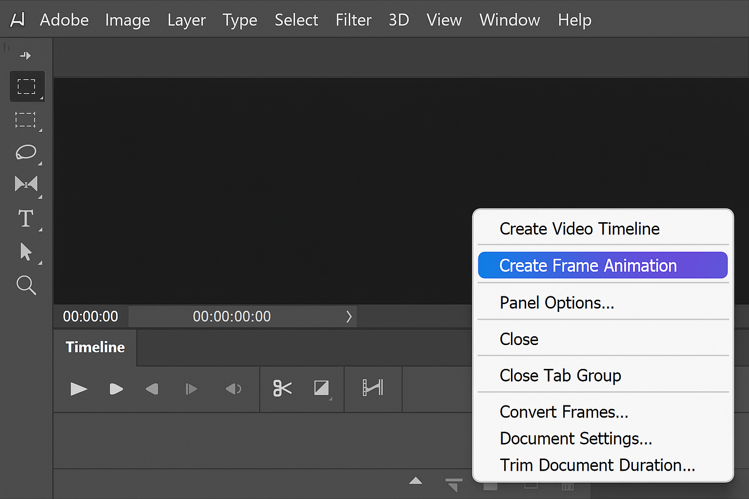Open the 3D menu
Image resolution: width=749 pixels, height=499 pixels.
[x=399, y=20]
